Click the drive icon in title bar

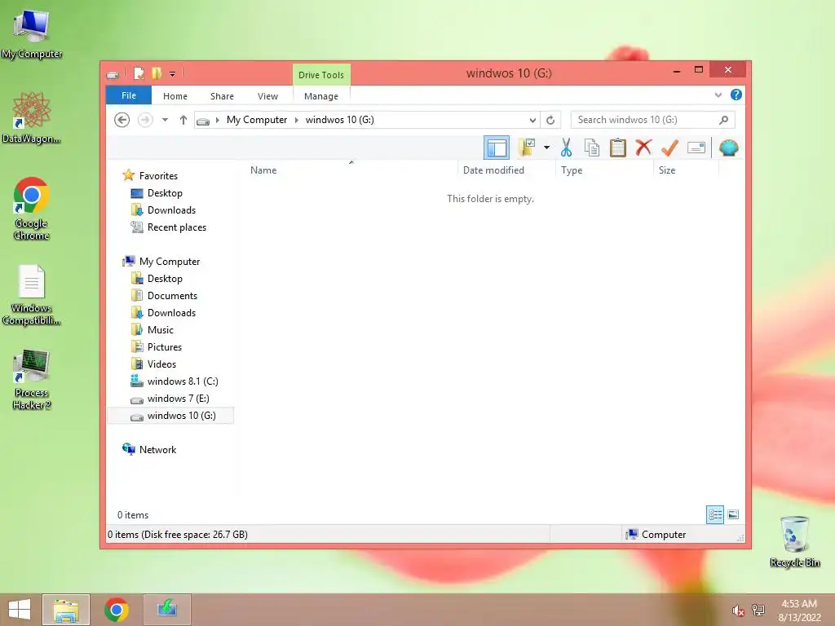113,74
